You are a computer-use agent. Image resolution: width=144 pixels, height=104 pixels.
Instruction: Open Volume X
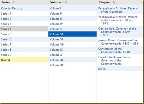(x=73, y=55)
